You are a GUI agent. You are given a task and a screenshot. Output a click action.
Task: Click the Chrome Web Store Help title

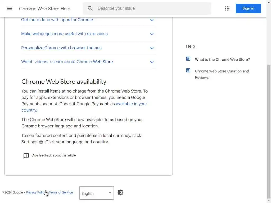pos(45,9)
